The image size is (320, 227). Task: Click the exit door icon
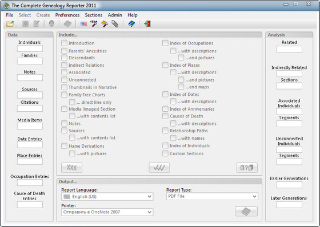(147, 24)
